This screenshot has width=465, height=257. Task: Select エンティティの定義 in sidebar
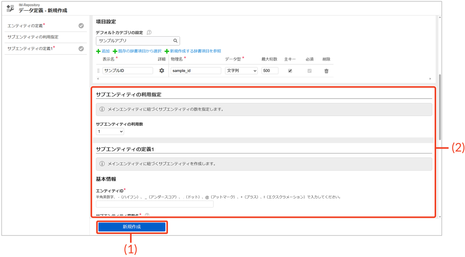25,26
